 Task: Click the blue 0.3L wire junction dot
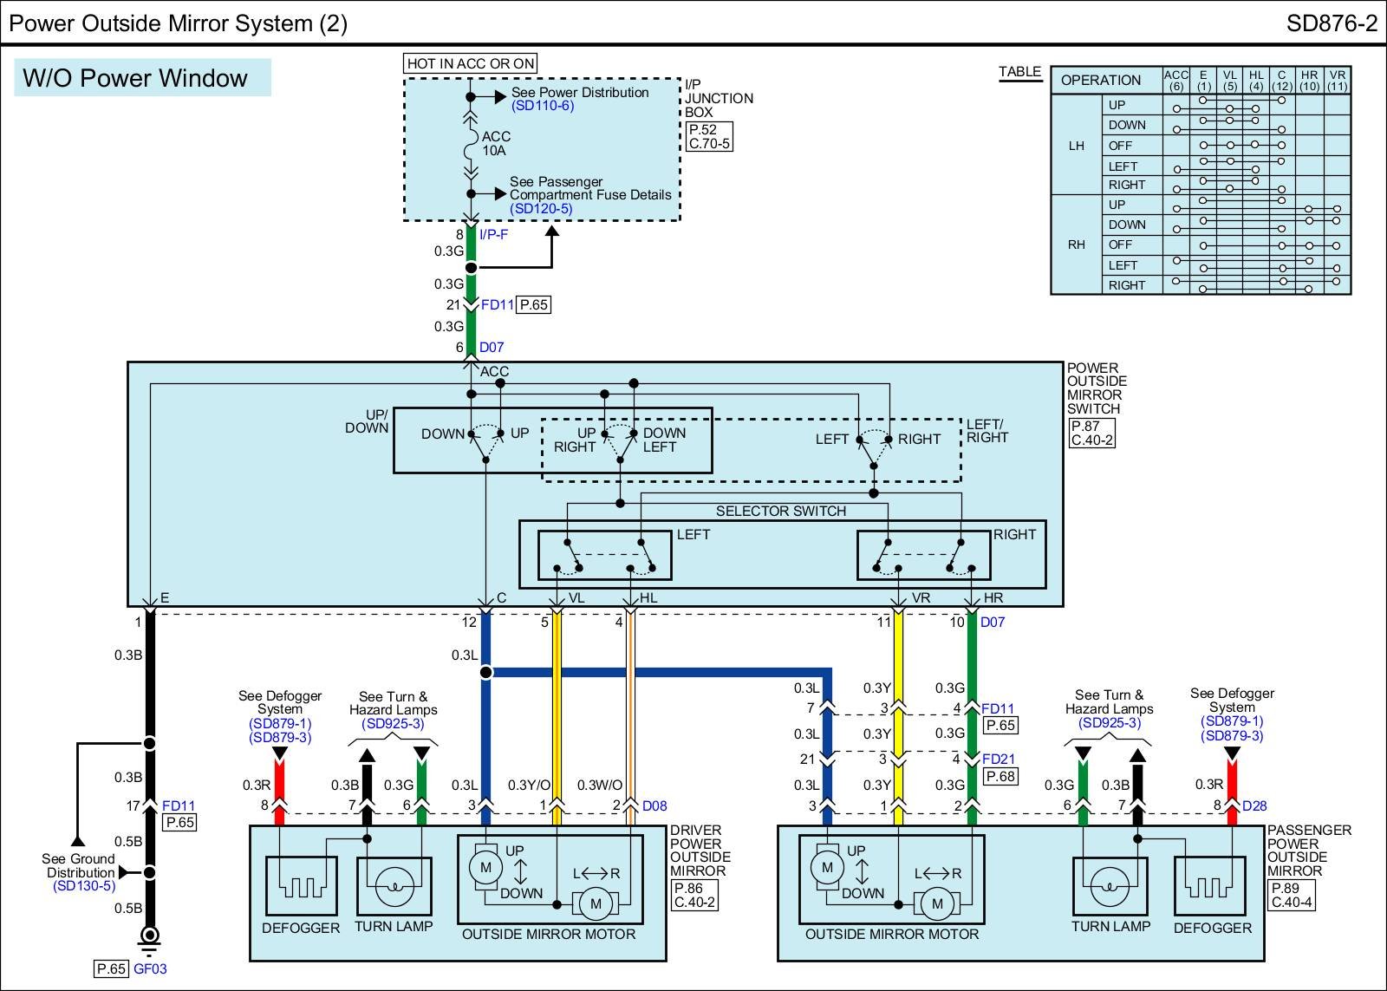point(485,672)
